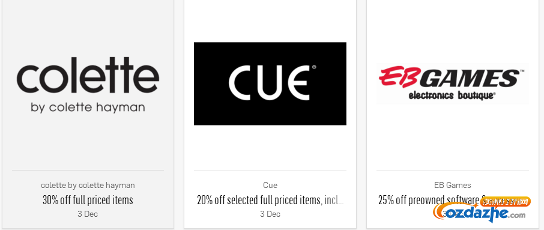544x230 pixels.
Task: Select the 'colette by colette hayman' store name
Action: (88, 185)
